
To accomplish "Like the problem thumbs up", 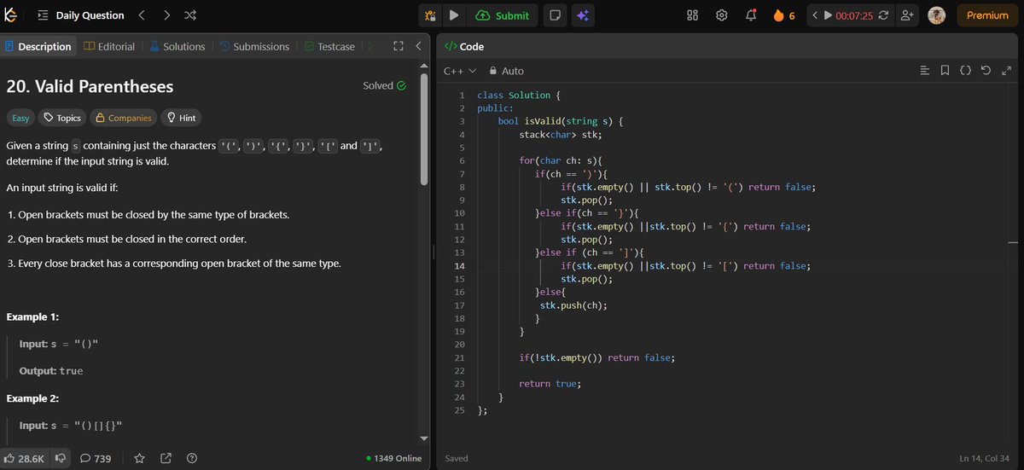I will point(24,458).
